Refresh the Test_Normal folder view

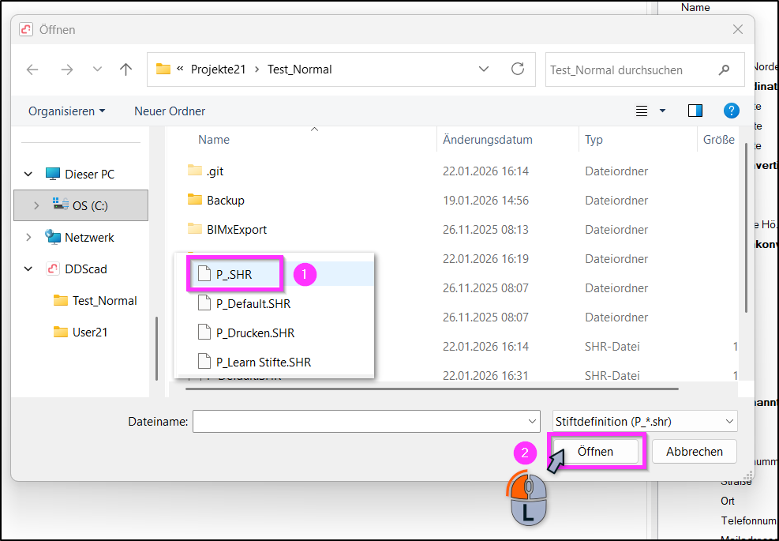tap(518, 70)
